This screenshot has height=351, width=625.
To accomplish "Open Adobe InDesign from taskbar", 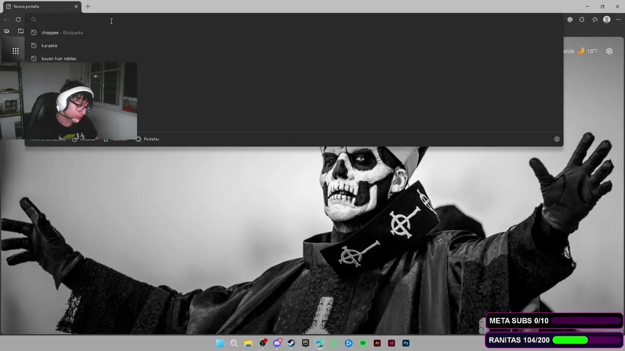I will point(391,343).
